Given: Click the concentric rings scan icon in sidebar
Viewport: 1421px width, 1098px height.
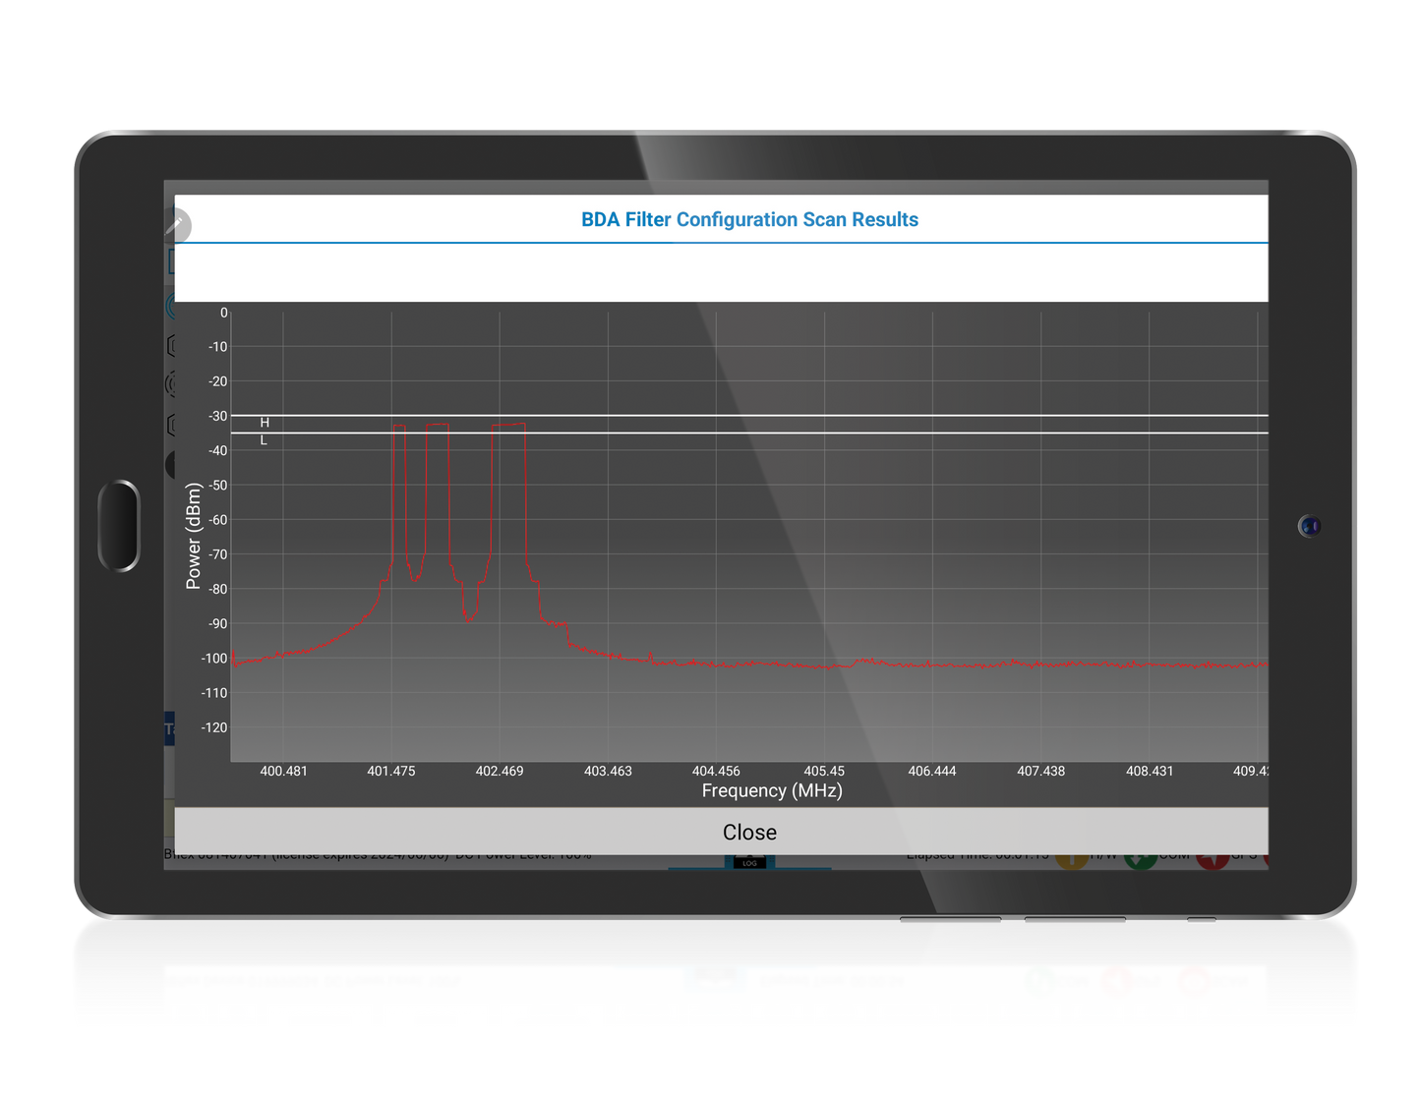Looking at the screenshot, I should coord(171,381).
